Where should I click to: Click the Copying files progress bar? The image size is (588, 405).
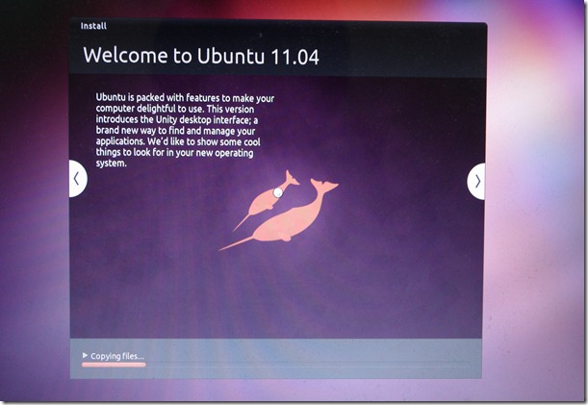(x=275, y=365)
